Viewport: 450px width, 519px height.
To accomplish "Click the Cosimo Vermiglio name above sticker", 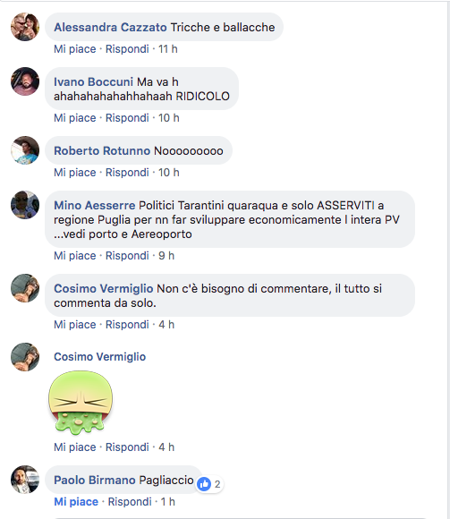I will [99, 357].
